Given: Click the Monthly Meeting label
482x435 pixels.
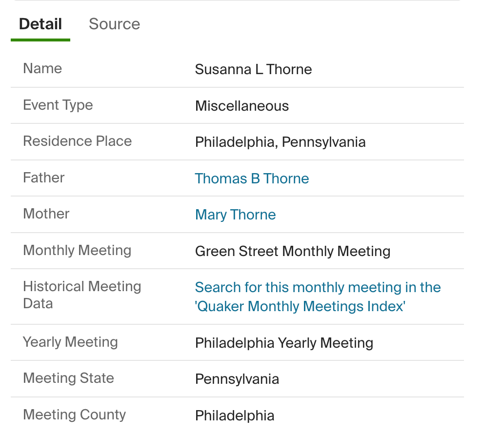Looking at the screenshot, I should (x=77, y=250).
